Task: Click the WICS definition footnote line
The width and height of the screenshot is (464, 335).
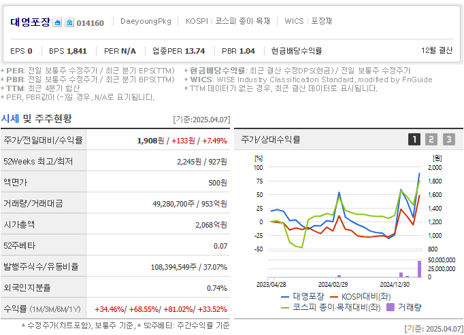Action: click(308, 80)
